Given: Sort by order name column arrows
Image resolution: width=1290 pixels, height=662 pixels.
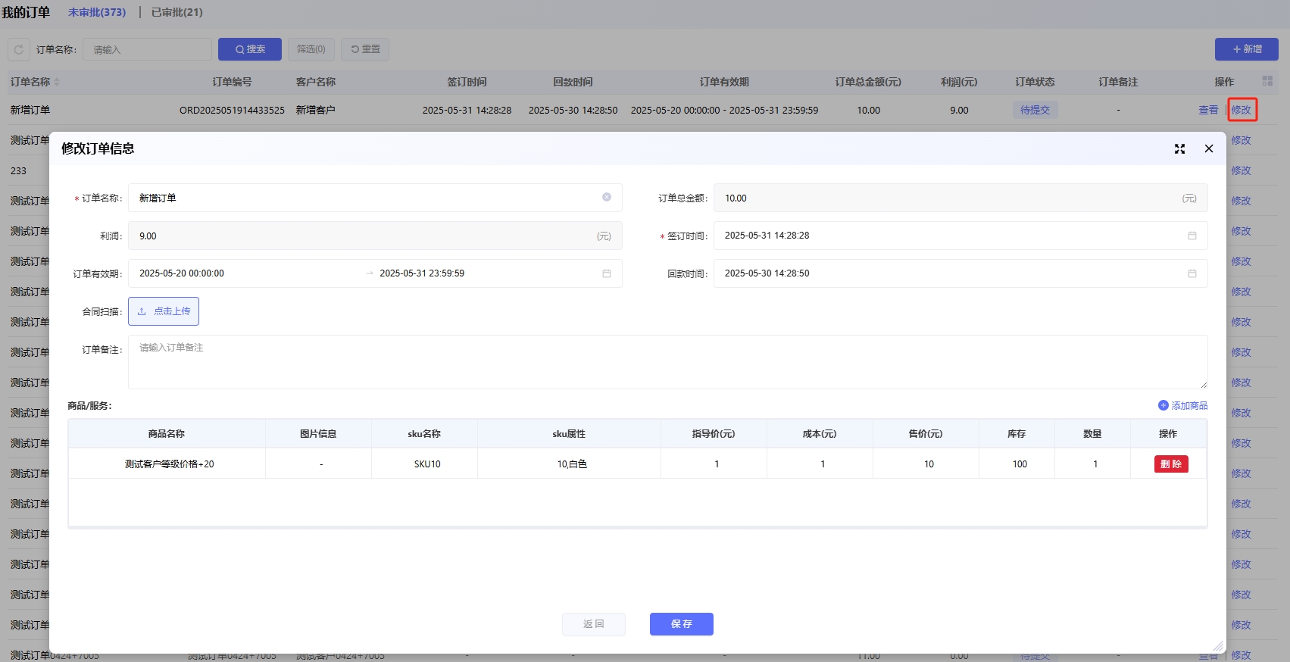Looking at the screenshot, I should 57,82.
